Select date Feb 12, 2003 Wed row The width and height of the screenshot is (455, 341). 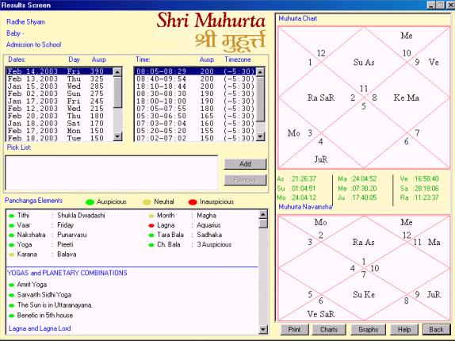pos(59,109)
